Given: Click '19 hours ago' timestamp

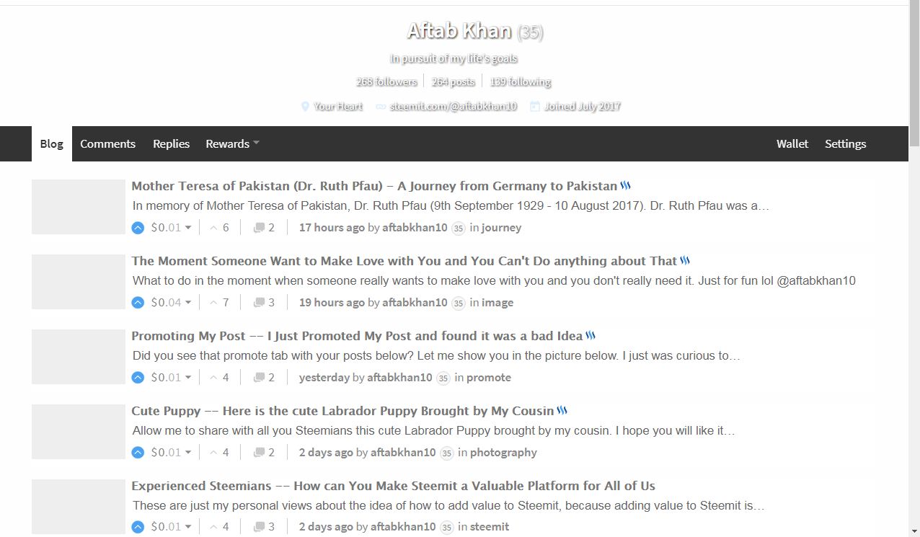Looking at the screenshot, I should [x=332, y=303].
